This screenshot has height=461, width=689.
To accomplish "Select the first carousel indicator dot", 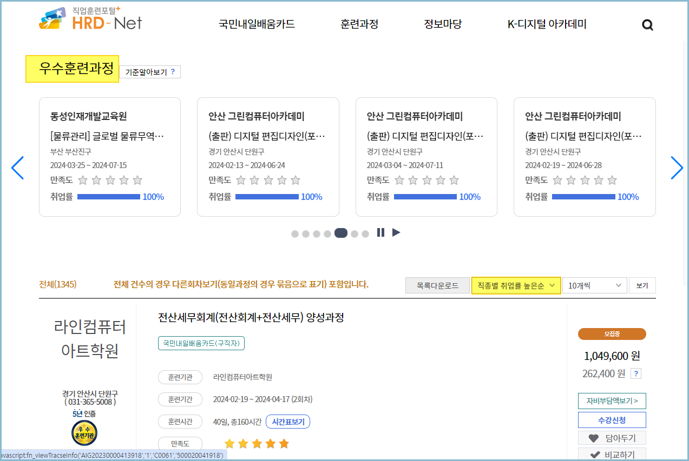I will (294, 233).
